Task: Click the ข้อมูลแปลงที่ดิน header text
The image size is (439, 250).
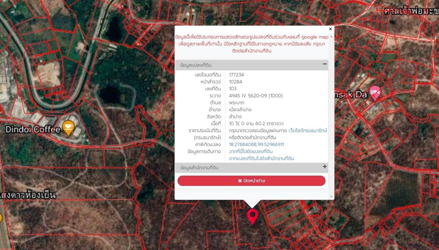Action: [x=196, y=65]
